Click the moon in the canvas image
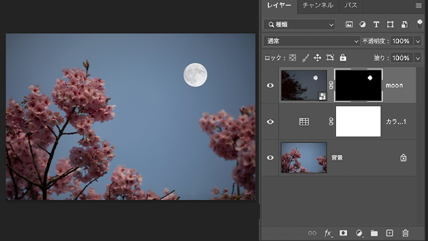 click(x=195, y=75)
